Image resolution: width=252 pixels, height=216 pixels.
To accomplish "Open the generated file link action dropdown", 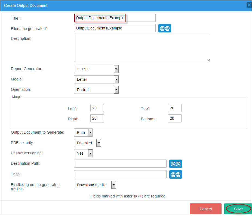I will pyautogui.click(x=95, y=185).
